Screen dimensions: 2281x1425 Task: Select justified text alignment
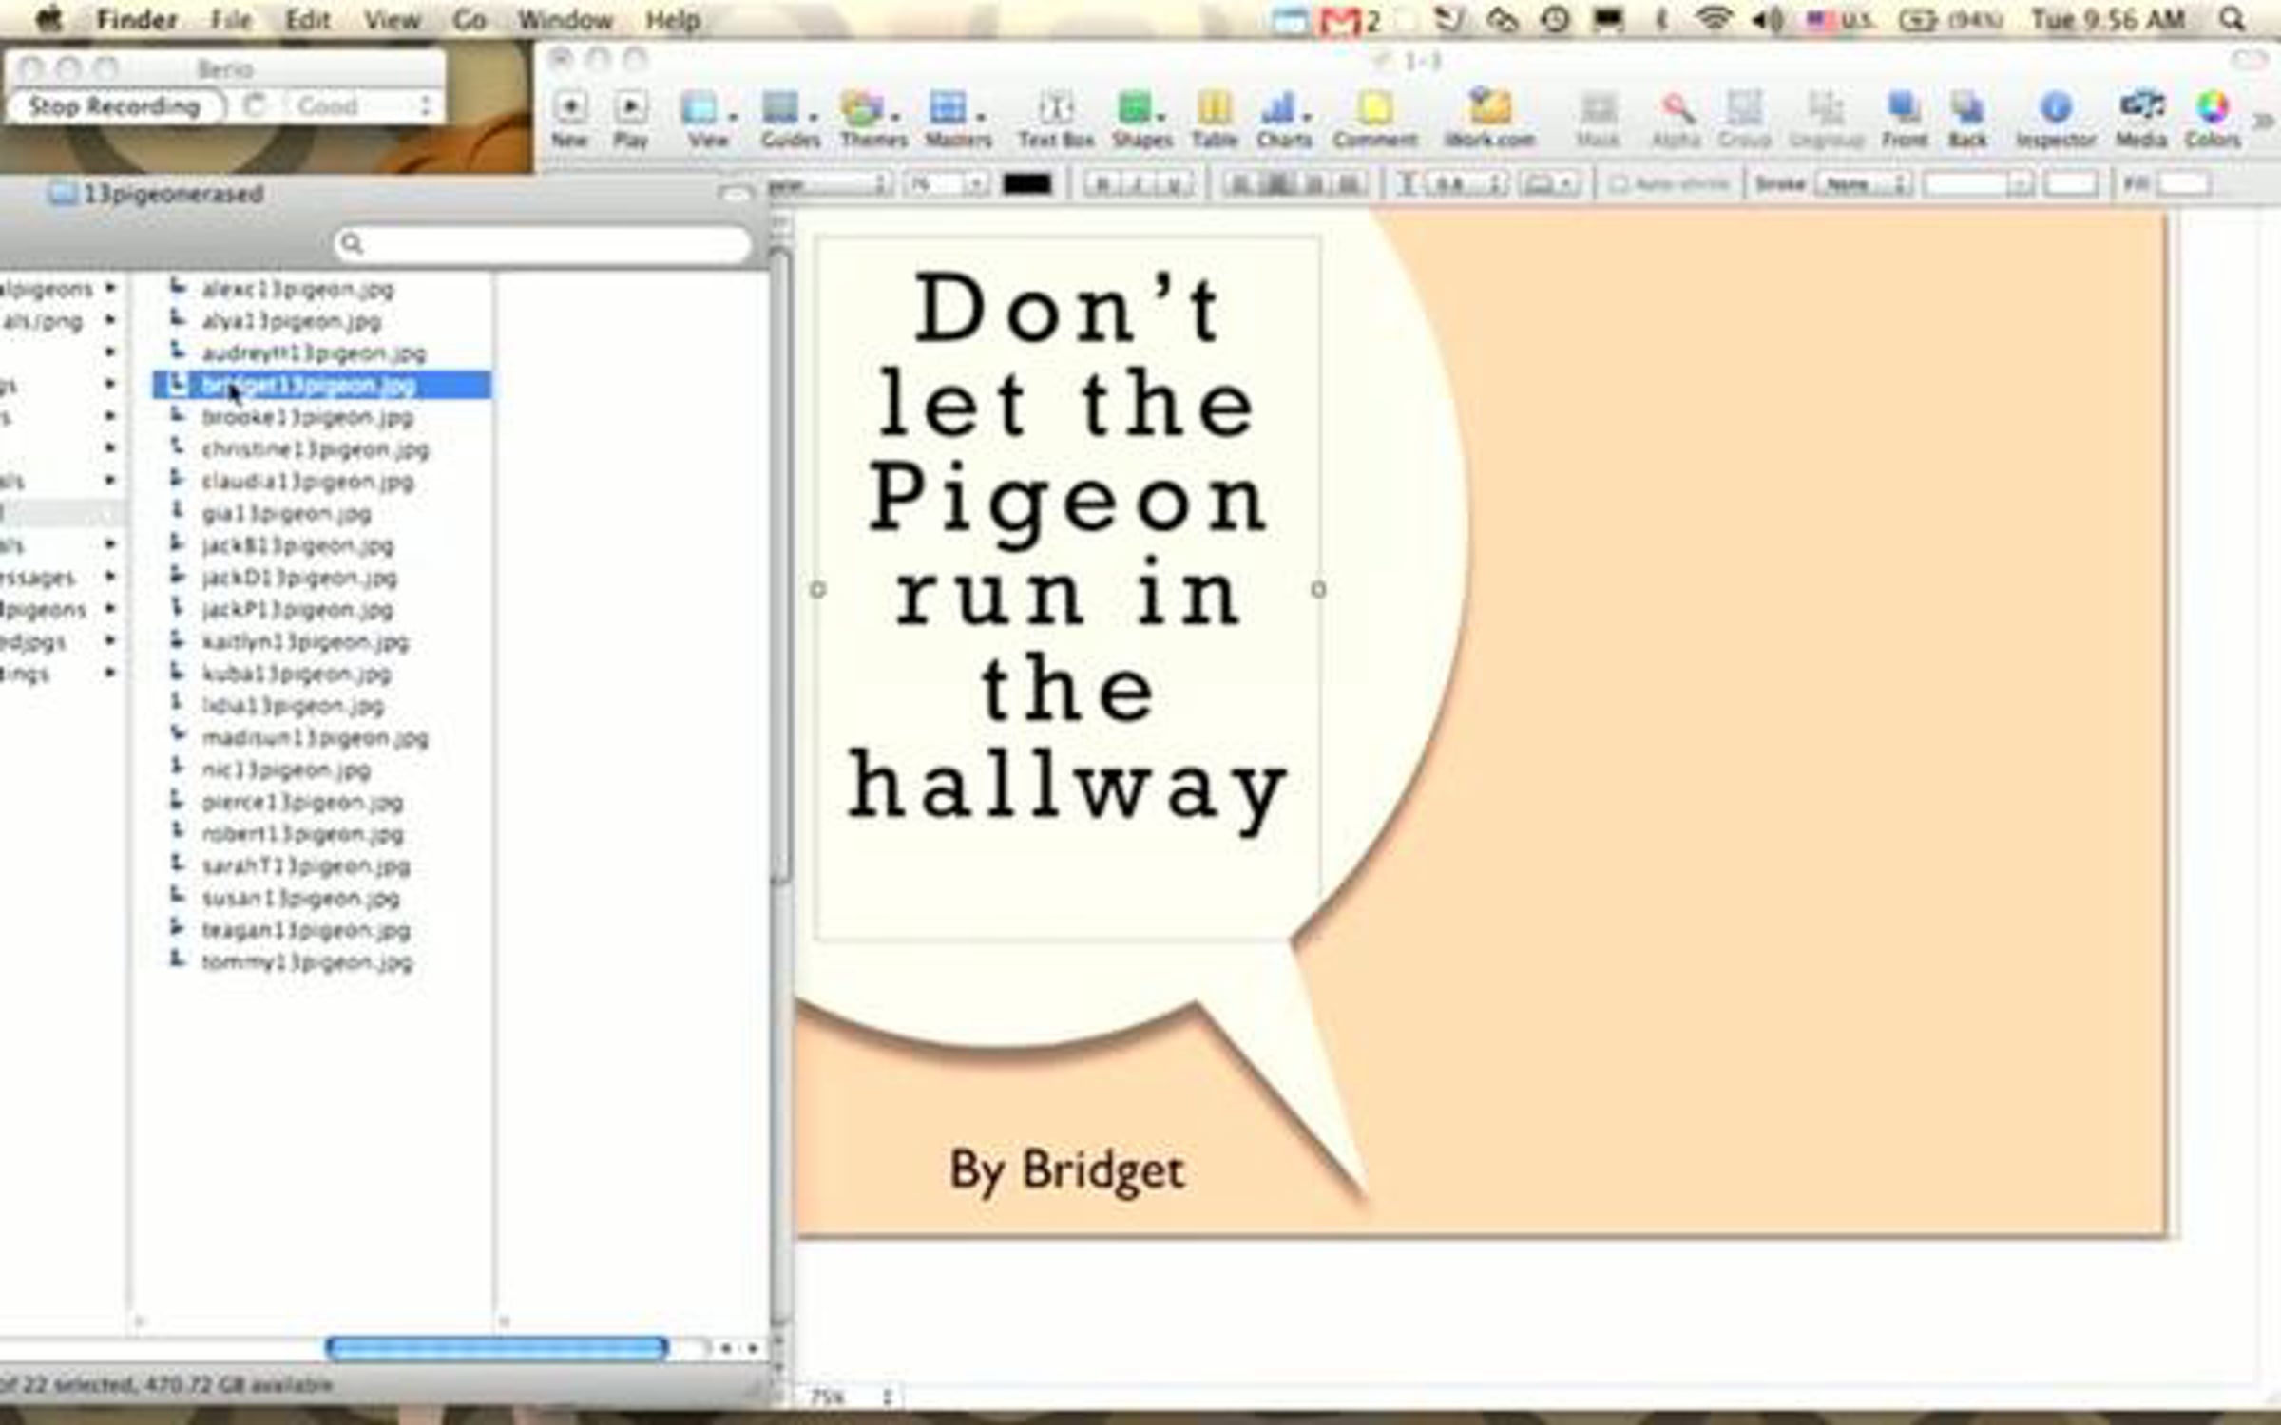[x=1350, y=183]
